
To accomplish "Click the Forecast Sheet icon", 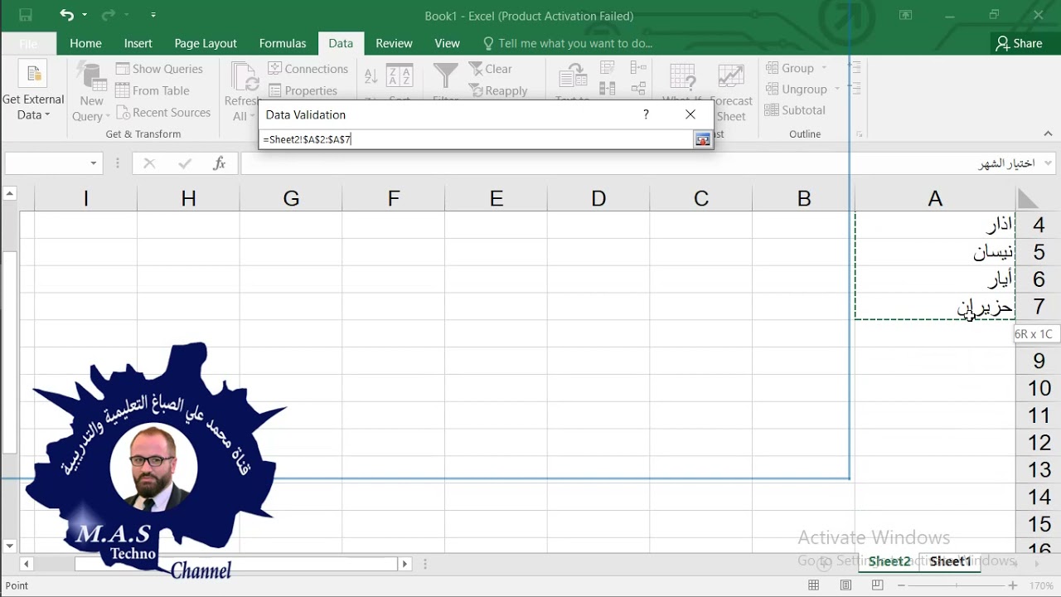I will (x=730, y=77).
